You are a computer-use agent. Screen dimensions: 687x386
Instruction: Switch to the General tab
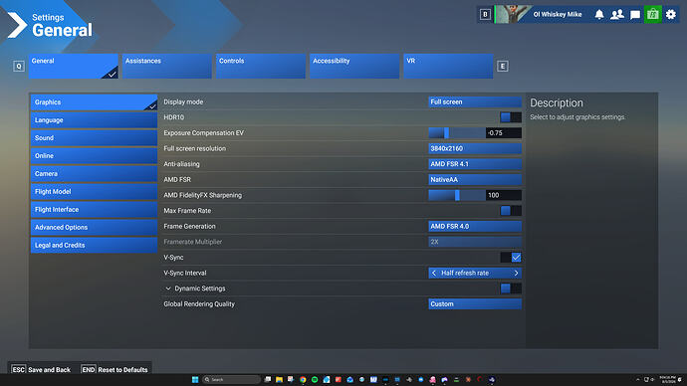click(x=73, y=66)
